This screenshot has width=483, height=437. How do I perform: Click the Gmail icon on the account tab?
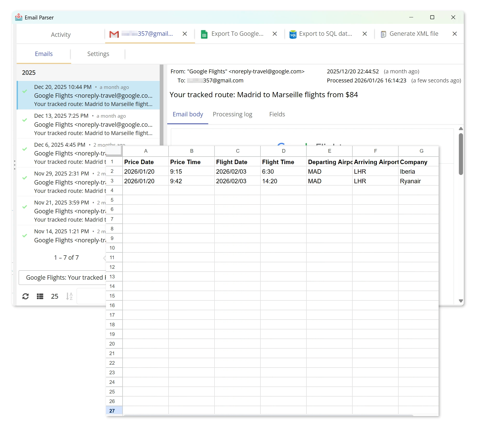tap(113, 34)
